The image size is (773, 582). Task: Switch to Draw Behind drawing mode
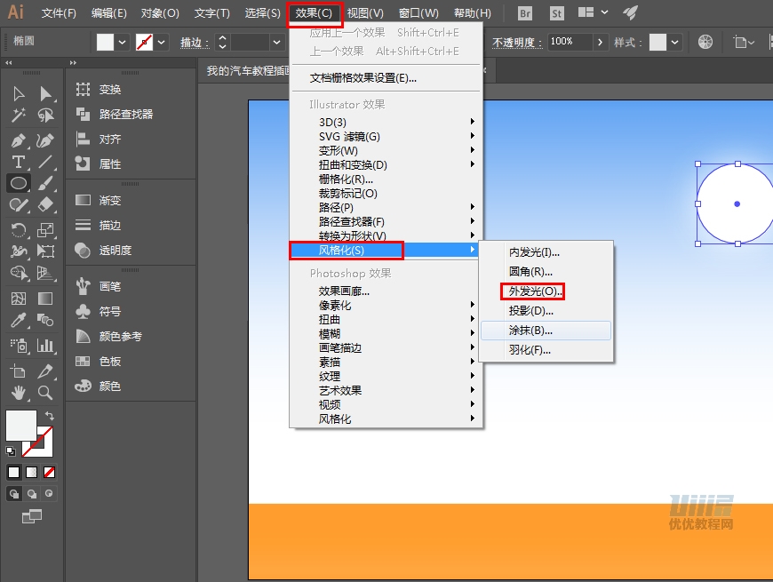(32, 492)
